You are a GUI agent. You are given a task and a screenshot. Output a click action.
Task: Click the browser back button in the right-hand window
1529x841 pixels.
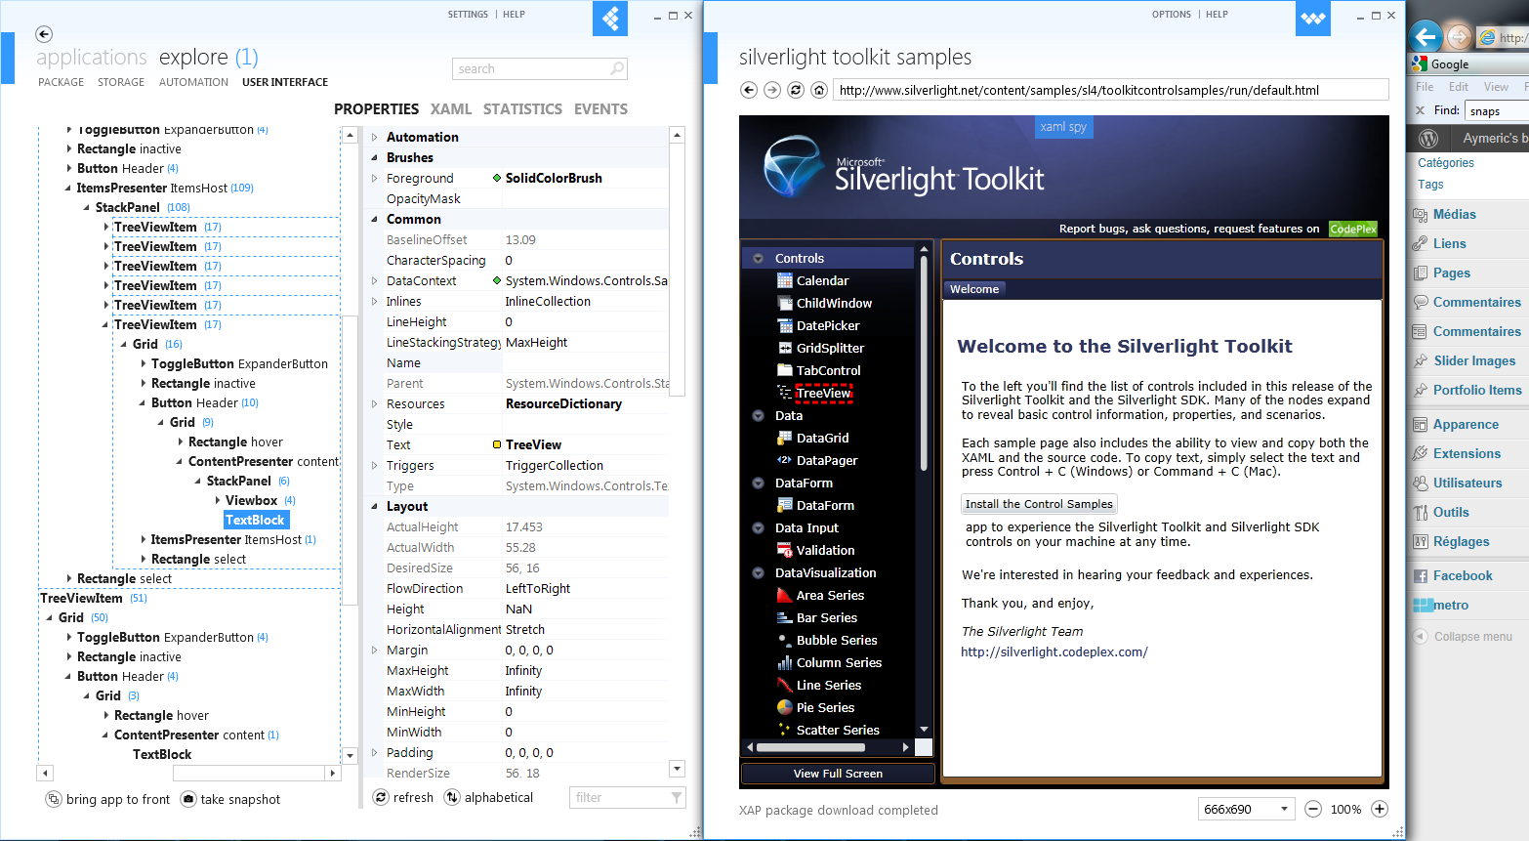[1426, 37]
